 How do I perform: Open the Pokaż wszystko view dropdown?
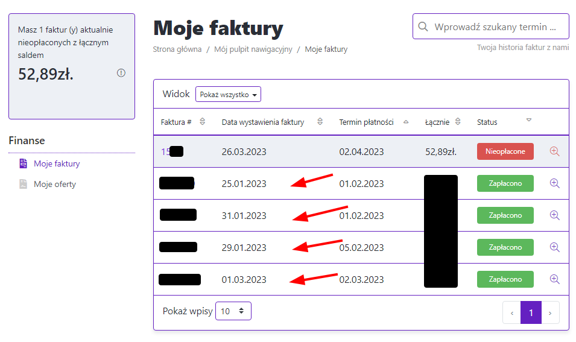[228, 95]
